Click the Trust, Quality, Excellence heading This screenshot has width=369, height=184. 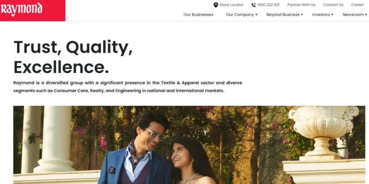pos(73,57)
